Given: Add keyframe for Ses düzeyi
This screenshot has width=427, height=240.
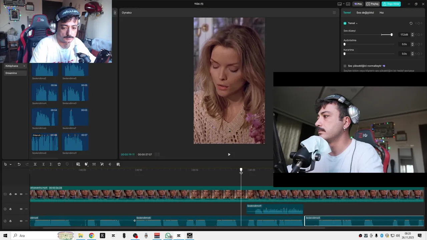Looking at the screenshot, I should click(419, 35).
